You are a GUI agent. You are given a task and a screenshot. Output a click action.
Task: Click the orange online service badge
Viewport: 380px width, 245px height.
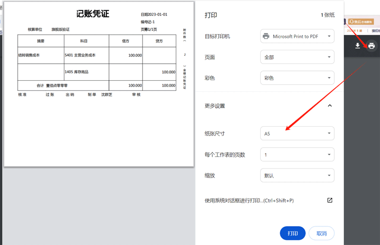tap(361, 22)
